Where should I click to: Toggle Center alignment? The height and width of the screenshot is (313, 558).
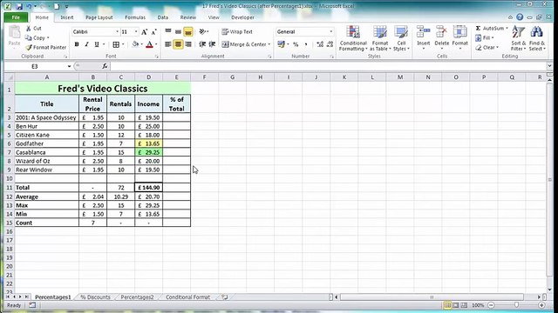click(x=178, y=44)
